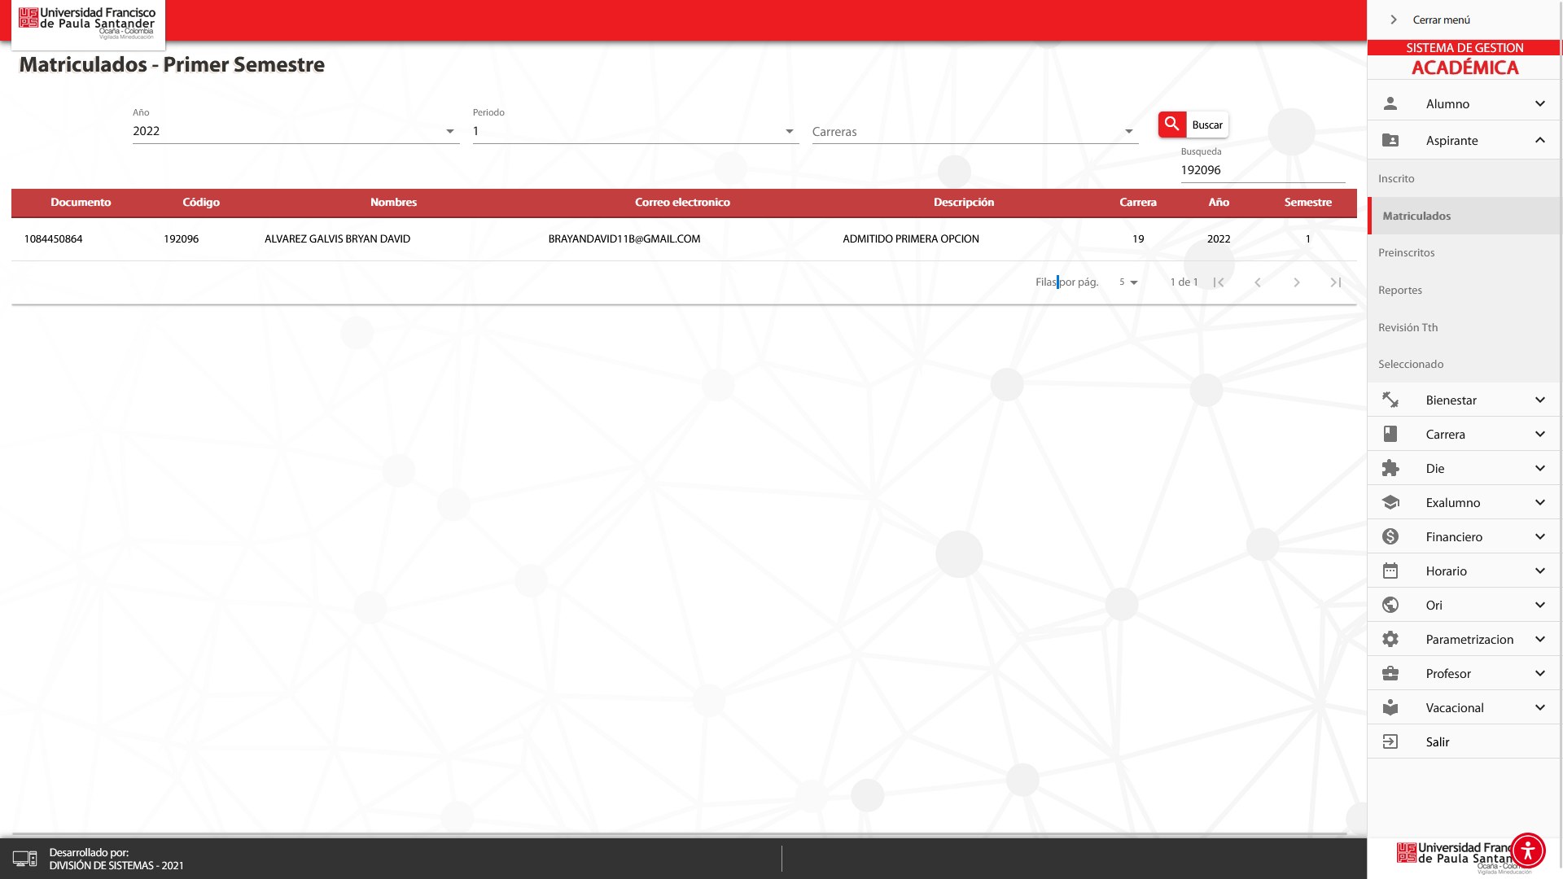This screenshot has height=879, width=1563.
Task: Open the rows per page dropdown
Action: pyautogui.click(x=1128, y=282)
